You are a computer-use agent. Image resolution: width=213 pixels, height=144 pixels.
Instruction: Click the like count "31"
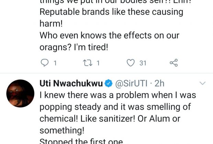143,63
